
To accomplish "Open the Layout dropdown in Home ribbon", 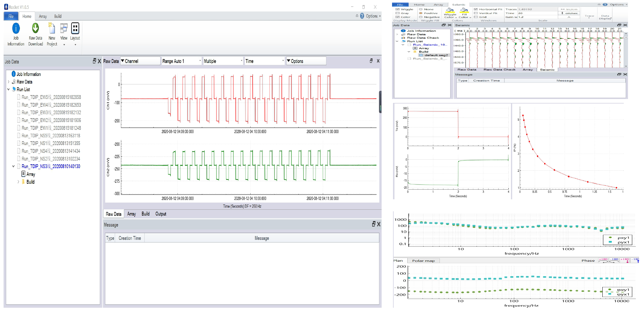I will (75, 34).
